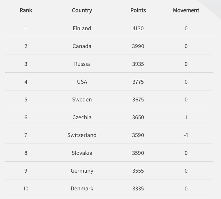Viewport: 221px width, 199px height.
Task: Choose Denmark in the rankings
Action: (82, 189)
